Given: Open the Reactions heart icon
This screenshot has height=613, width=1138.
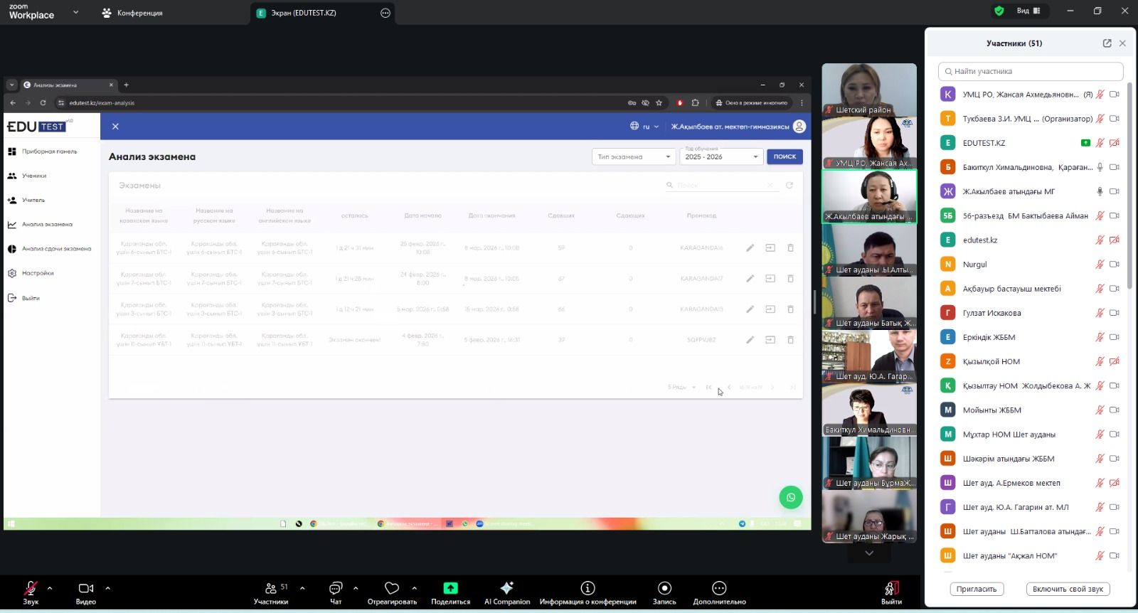Looking at the screenshot, I should pyautogui.click(x=392, y=589).
